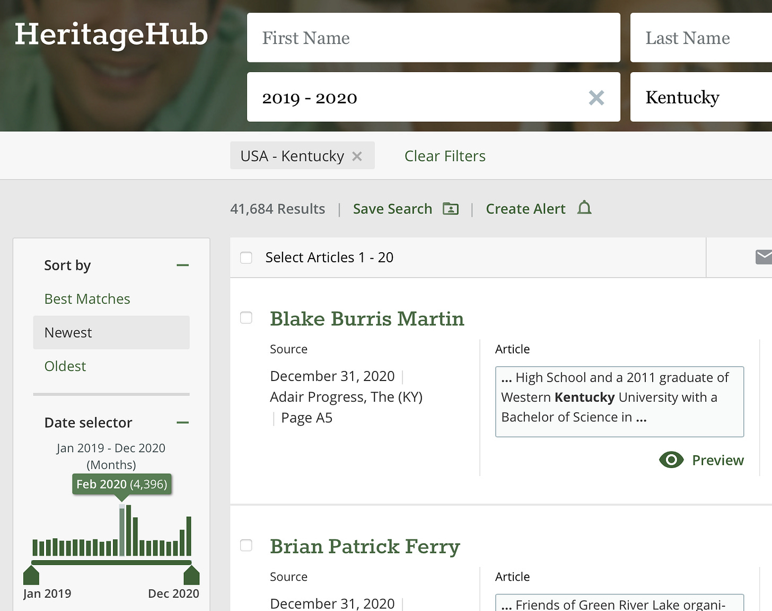Remove the USA - Kentucky filter chip

click(357, 156)
